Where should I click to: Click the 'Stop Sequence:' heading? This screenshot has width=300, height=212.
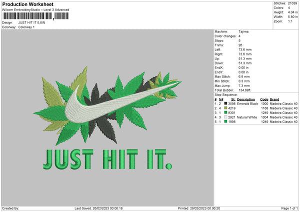pyautogui.click(x=226, y=94)
